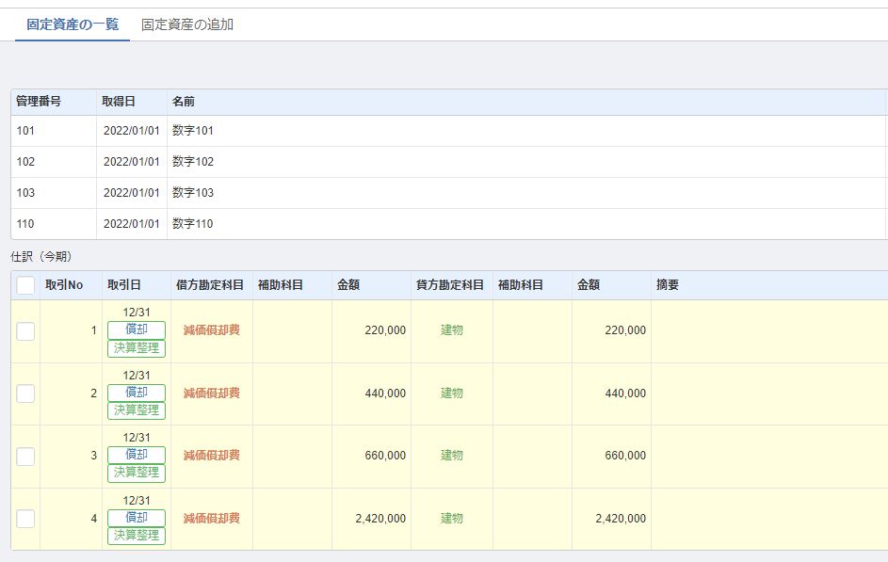Screen dimensions: 888x562
Task: Switch to 固定資産の追加 tab
Action: coord(186,24)
